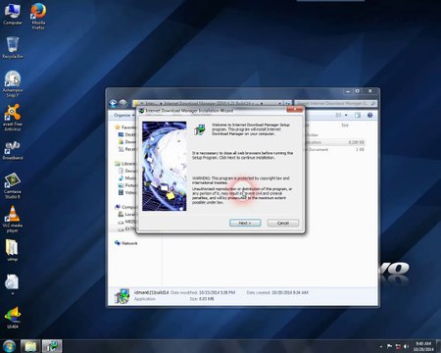Click the Explorer Help question-mark icon
The height and width of the screenshot is (353, 441).
369,115
